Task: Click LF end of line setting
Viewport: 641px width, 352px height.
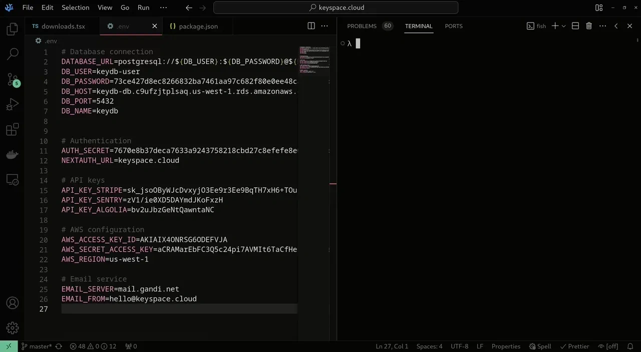Action: pyautogui.click(x=480, y=346)
